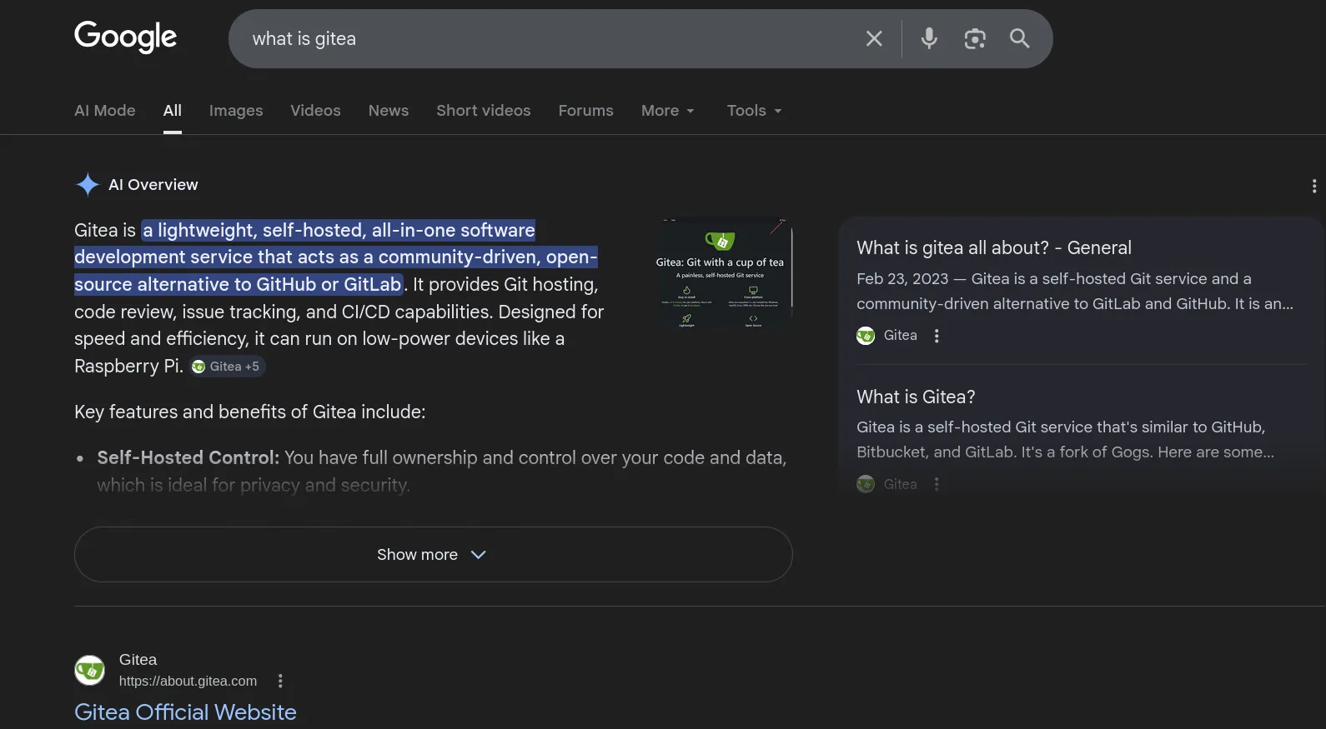Open Google Lens image search
The image size is (1326, 729).
(975, 38)
